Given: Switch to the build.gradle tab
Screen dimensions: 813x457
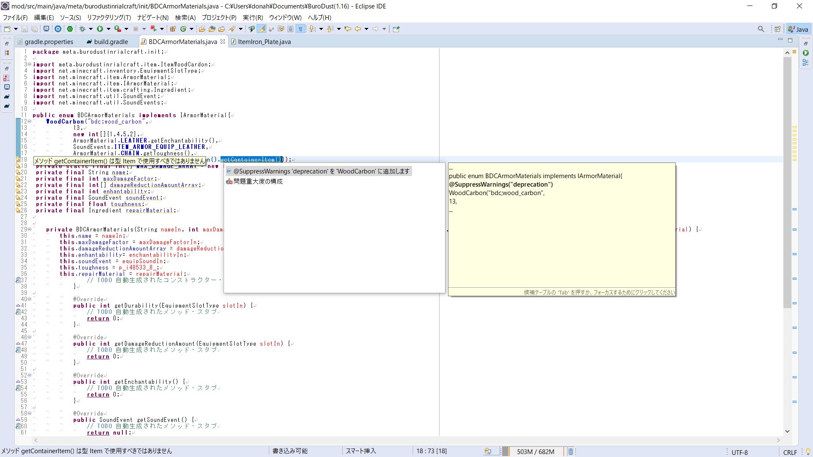Looking at the screenshot, I should pos(111,41).
